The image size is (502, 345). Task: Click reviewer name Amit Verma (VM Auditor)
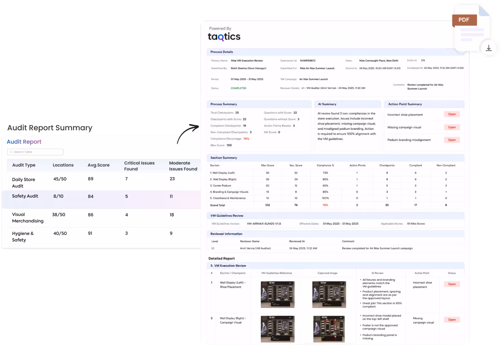255,248
